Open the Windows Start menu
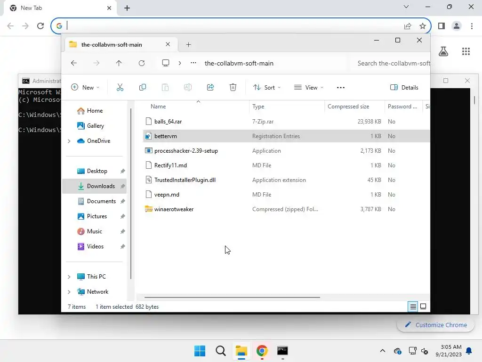482x362 pixels. [200, 351]
